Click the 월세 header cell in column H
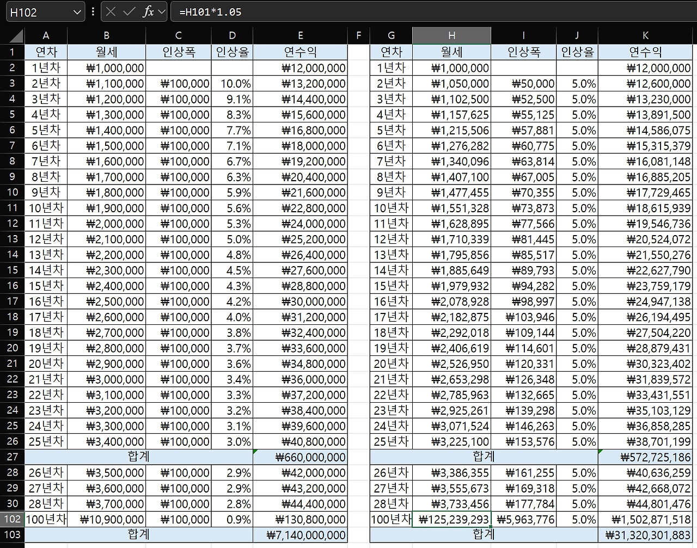Image resolution: width=697 pixels, height=548 pixels. tap(451, 52)
